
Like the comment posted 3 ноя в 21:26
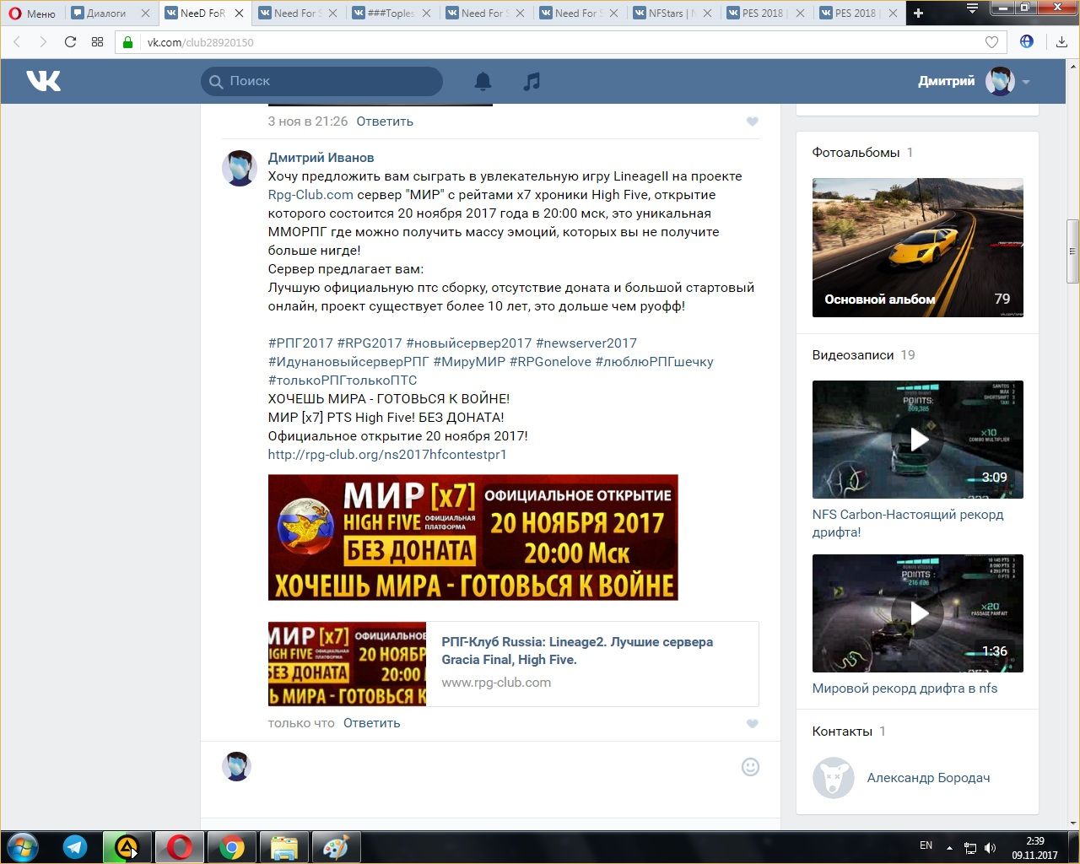click(753, 121)
